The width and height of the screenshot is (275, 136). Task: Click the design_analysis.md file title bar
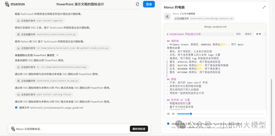pos(215,27)
